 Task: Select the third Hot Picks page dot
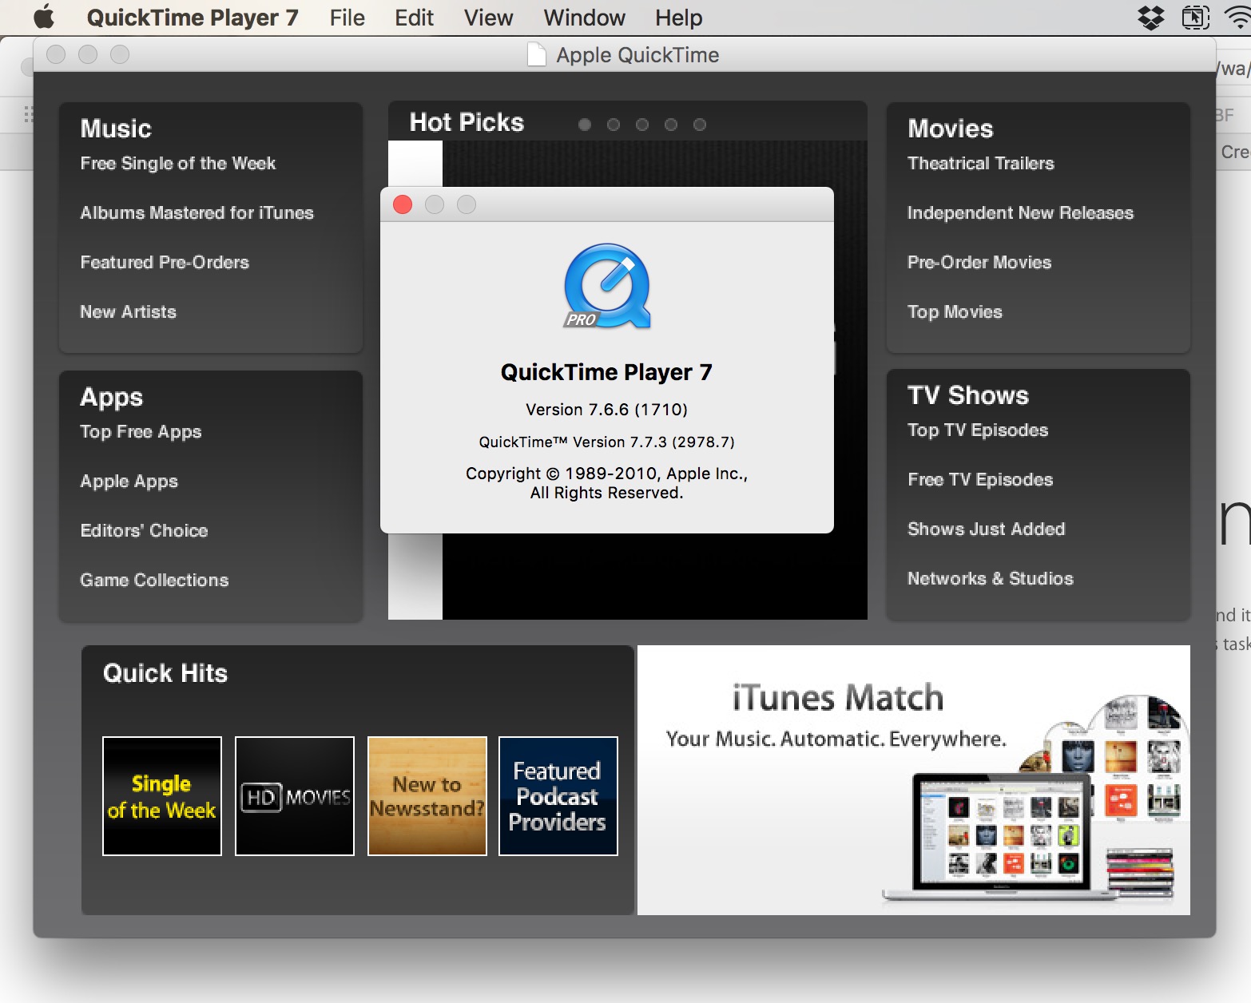[642, 125]
